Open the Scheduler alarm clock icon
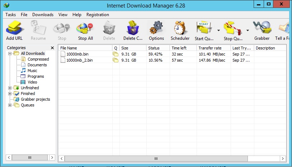292x167 pixels. (180, 28)
